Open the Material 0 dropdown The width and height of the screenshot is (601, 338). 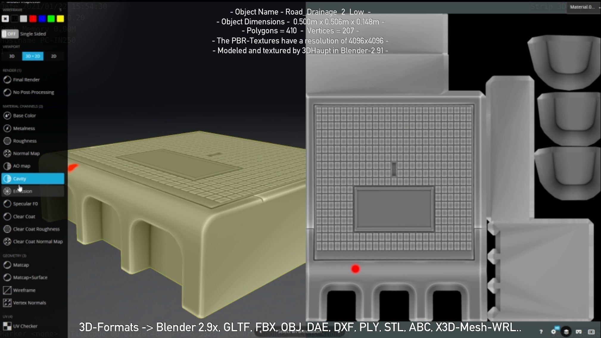point(584,7)
